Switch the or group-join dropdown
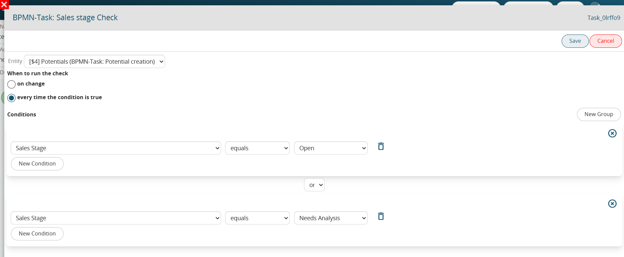624x257 pixels. click(314, 185)
